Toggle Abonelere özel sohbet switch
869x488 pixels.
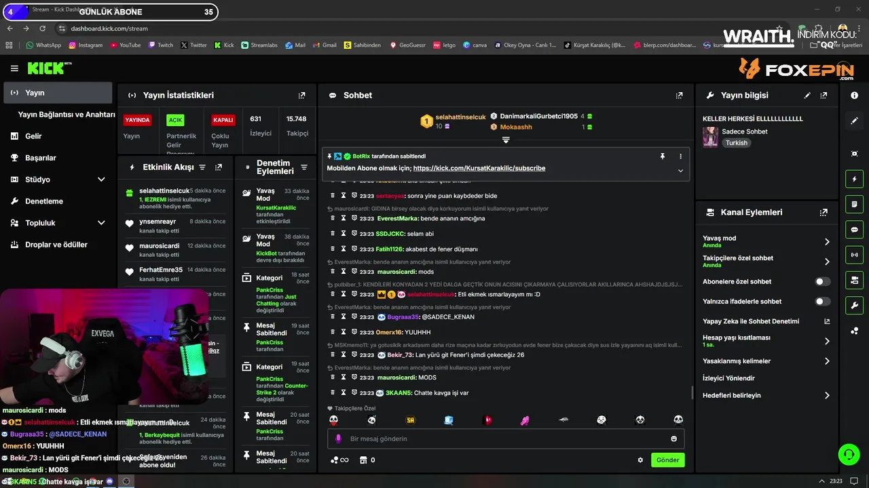pos(822,281)
